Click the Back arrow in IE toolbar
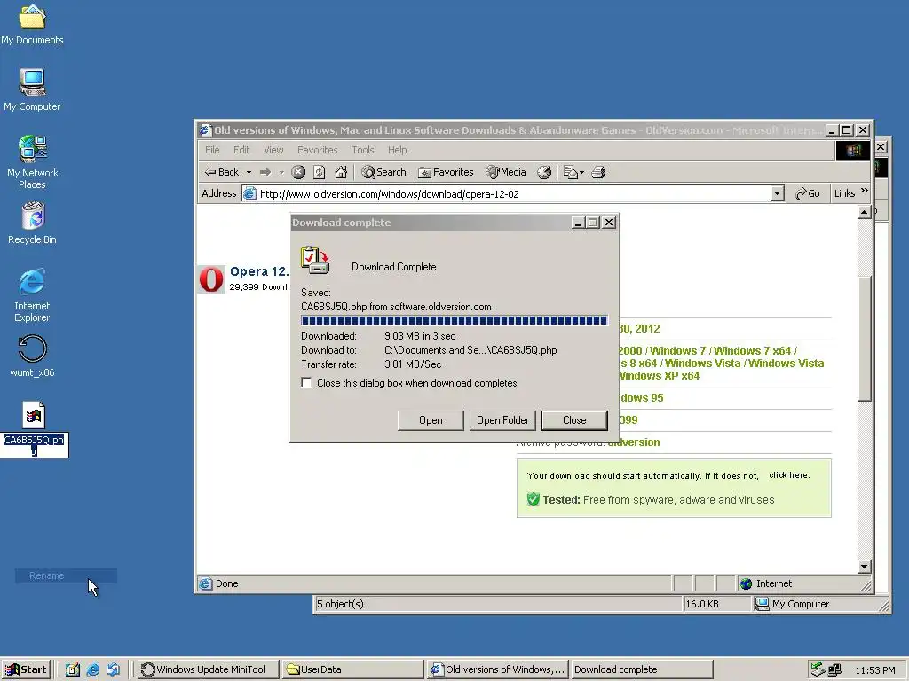The width and height of the screenshot is (909, 681). 221,172
